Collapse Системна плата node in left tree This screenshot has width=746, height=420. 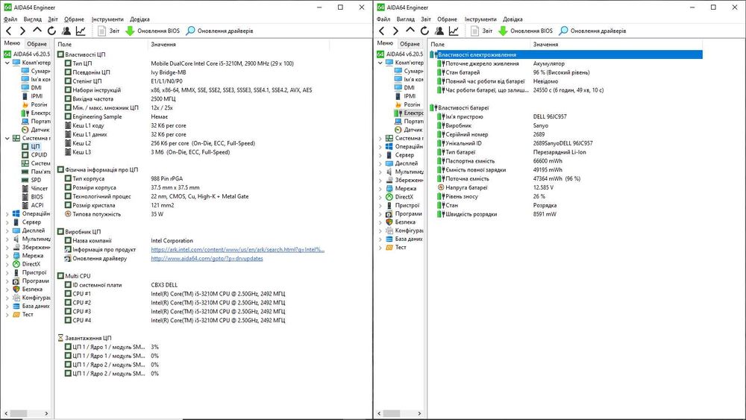(7, 139)
